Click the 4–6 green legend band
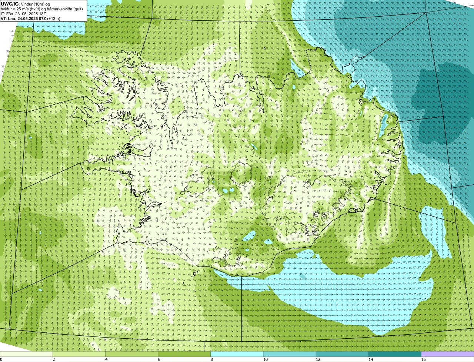Screen dimensions: 474x362 (131, 354)
